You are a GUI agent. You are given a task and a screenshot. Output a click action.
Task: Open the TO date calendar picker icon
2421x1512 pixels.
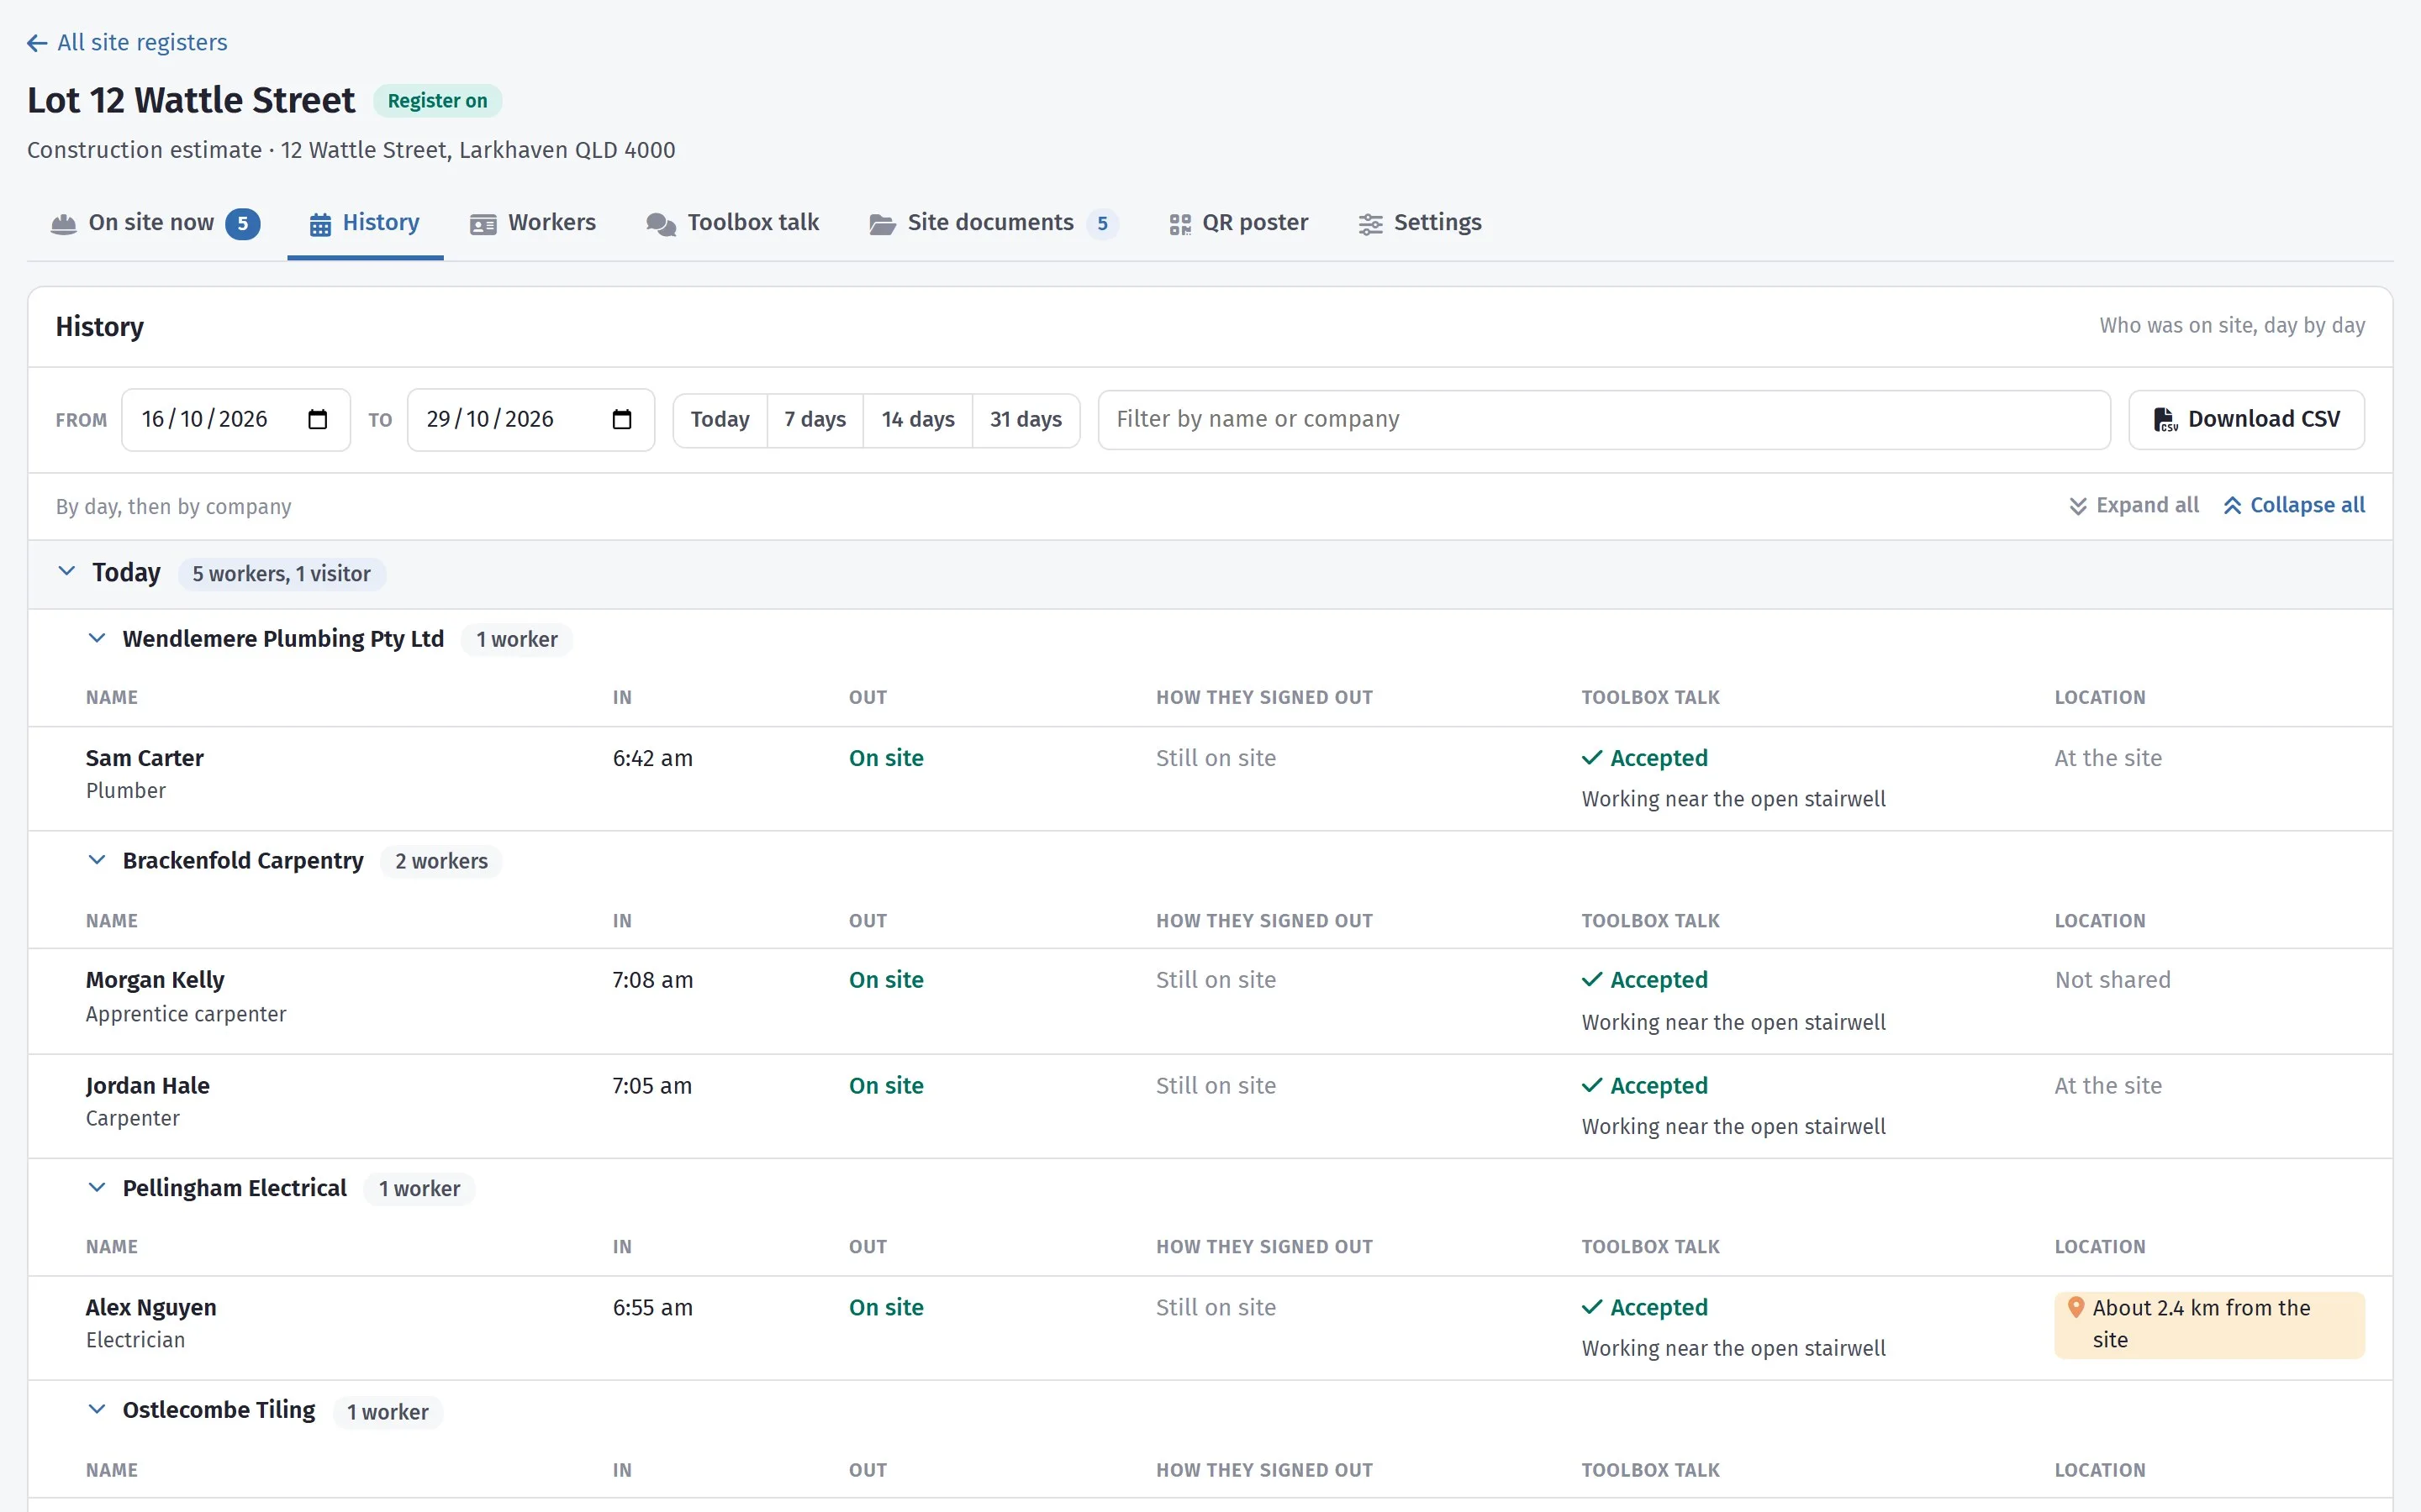tap(621, 419)
